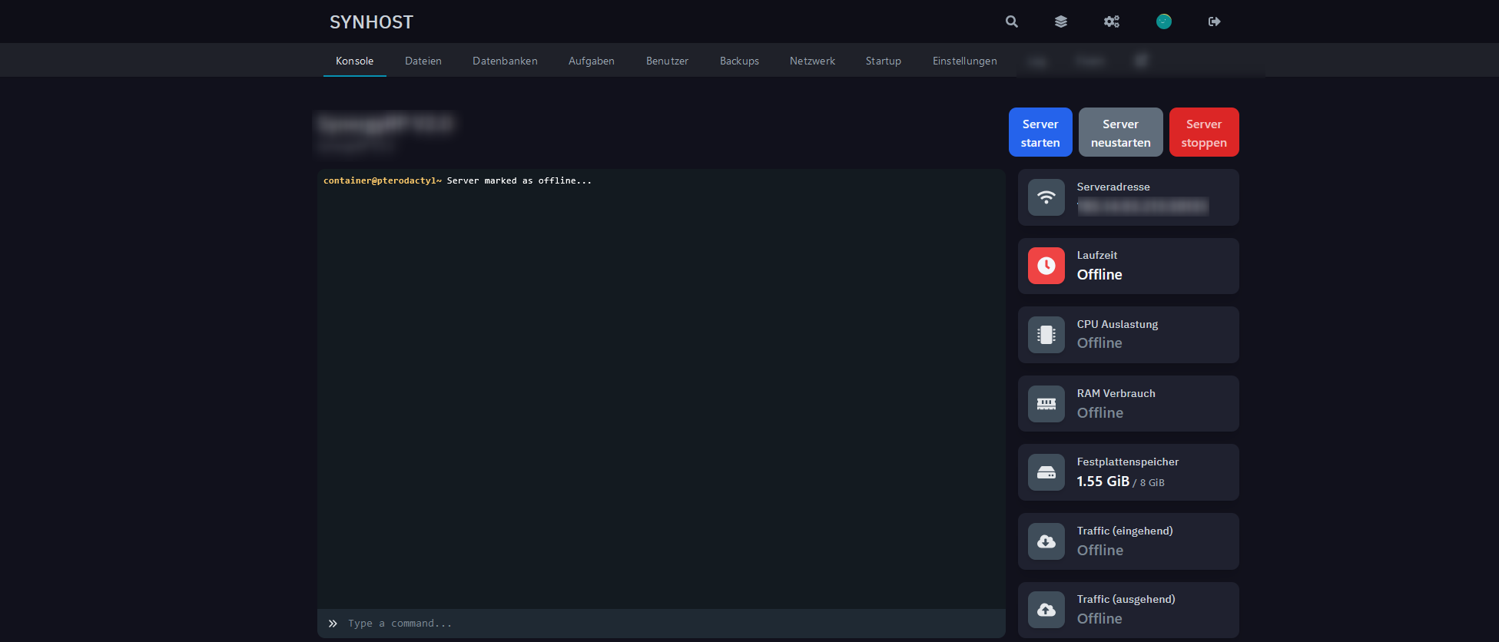The image size is (1499, 642).
Task: Open the Netzwerk tab
Action: [x=812, y=61]
